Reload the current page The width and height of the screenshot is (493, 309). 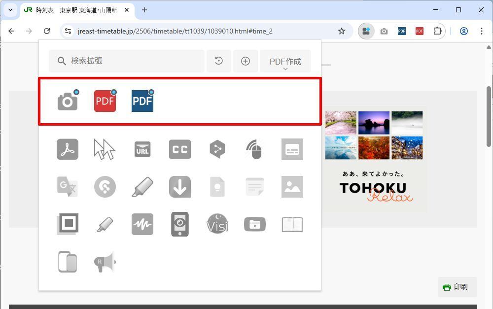point(47,31)
